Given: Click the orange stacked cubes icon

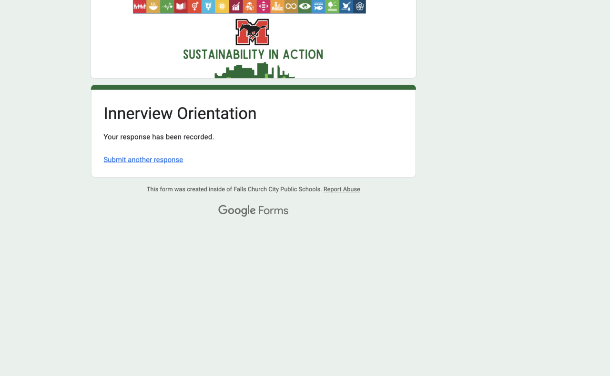Looking at the screenshot, I should point(250,7).
